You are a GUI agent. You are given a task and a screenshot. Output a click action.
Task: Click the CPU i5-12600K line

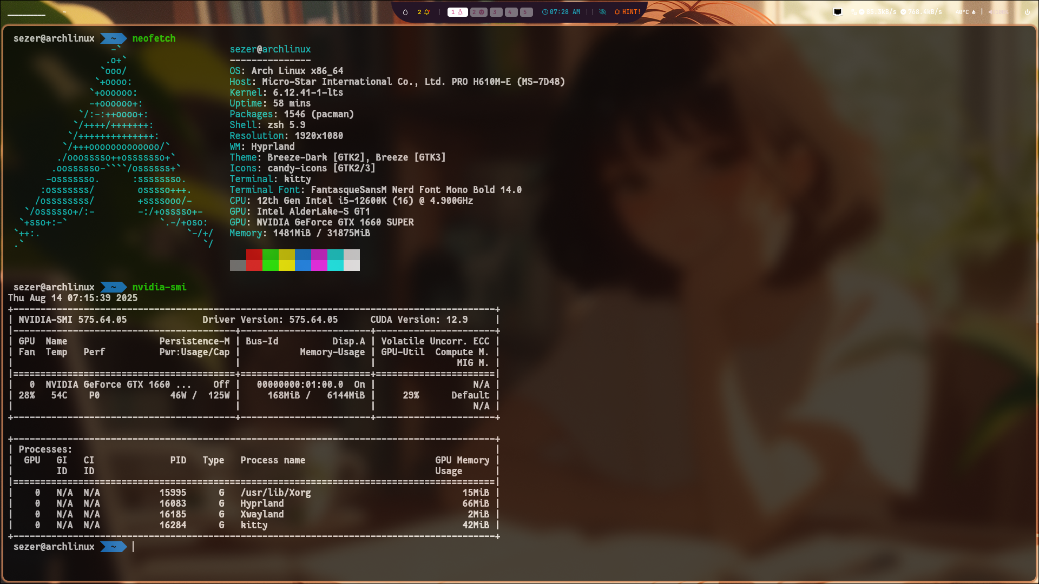pos(351,201)
